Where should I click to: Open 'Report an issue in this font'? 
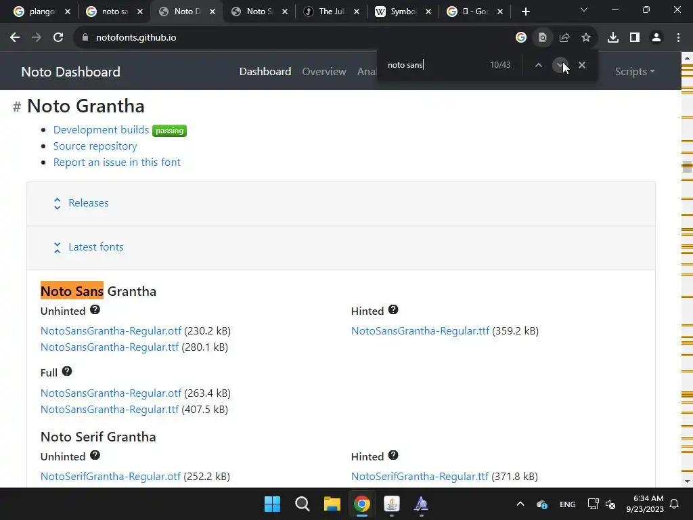(116, 162)
